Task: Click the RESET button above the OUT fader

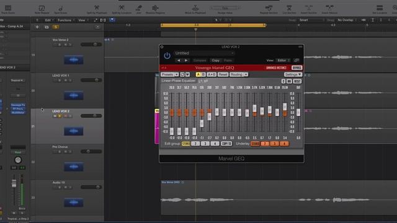Action: (x=297, y=81)
